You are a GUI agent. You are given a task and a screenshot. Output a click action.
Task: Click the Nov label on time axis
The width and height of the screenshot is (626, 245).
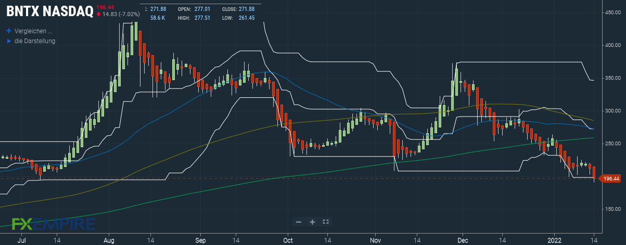pos(374,241)
